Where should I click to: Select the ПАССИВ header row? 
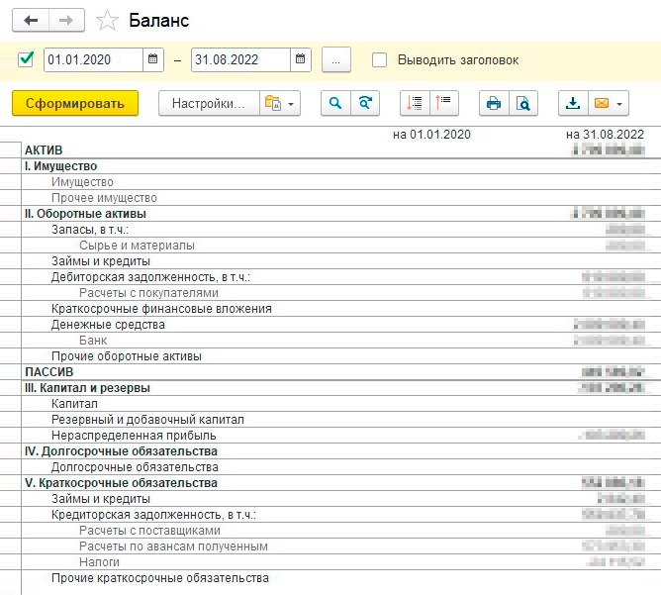[x=340, y=372]
